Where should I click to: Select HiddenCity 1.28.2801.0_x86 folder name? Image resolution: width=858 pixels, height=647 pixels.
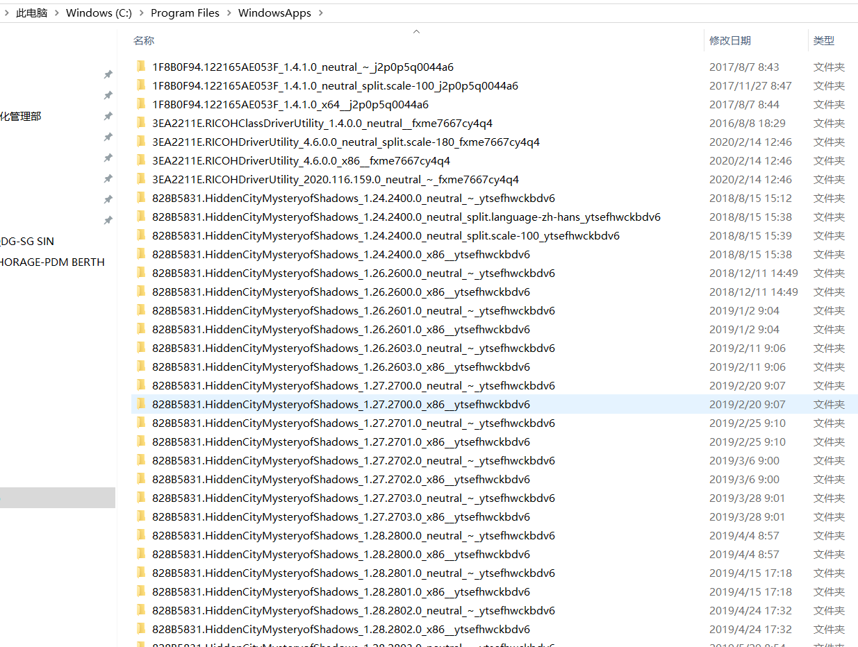pyautogui.click(x=341, y=592)
